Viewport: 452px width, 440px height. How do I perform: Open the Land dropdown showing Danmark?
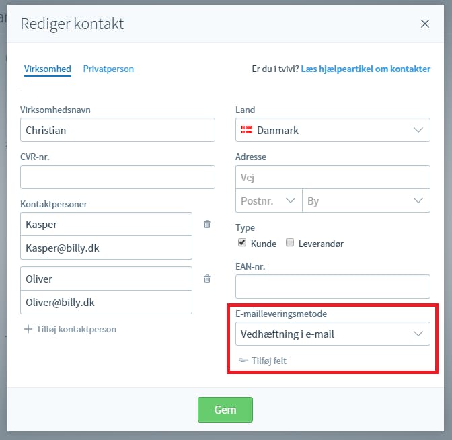point(333,130)
